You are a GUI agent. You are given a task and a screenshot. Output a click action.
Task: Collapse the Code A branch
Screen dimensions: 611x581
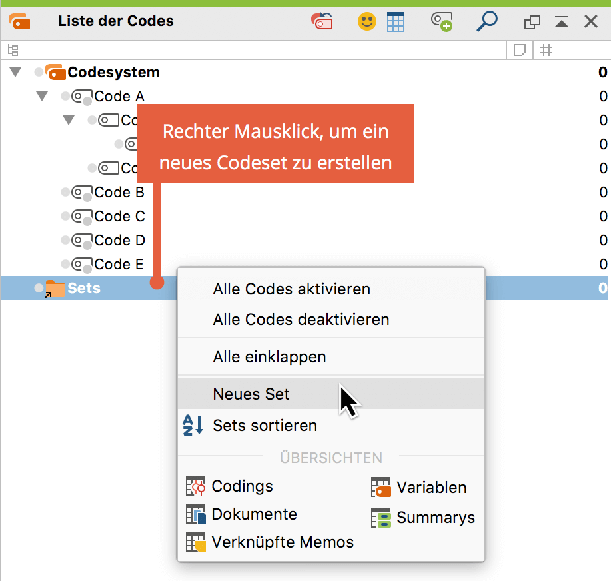(x=42, y=96)
